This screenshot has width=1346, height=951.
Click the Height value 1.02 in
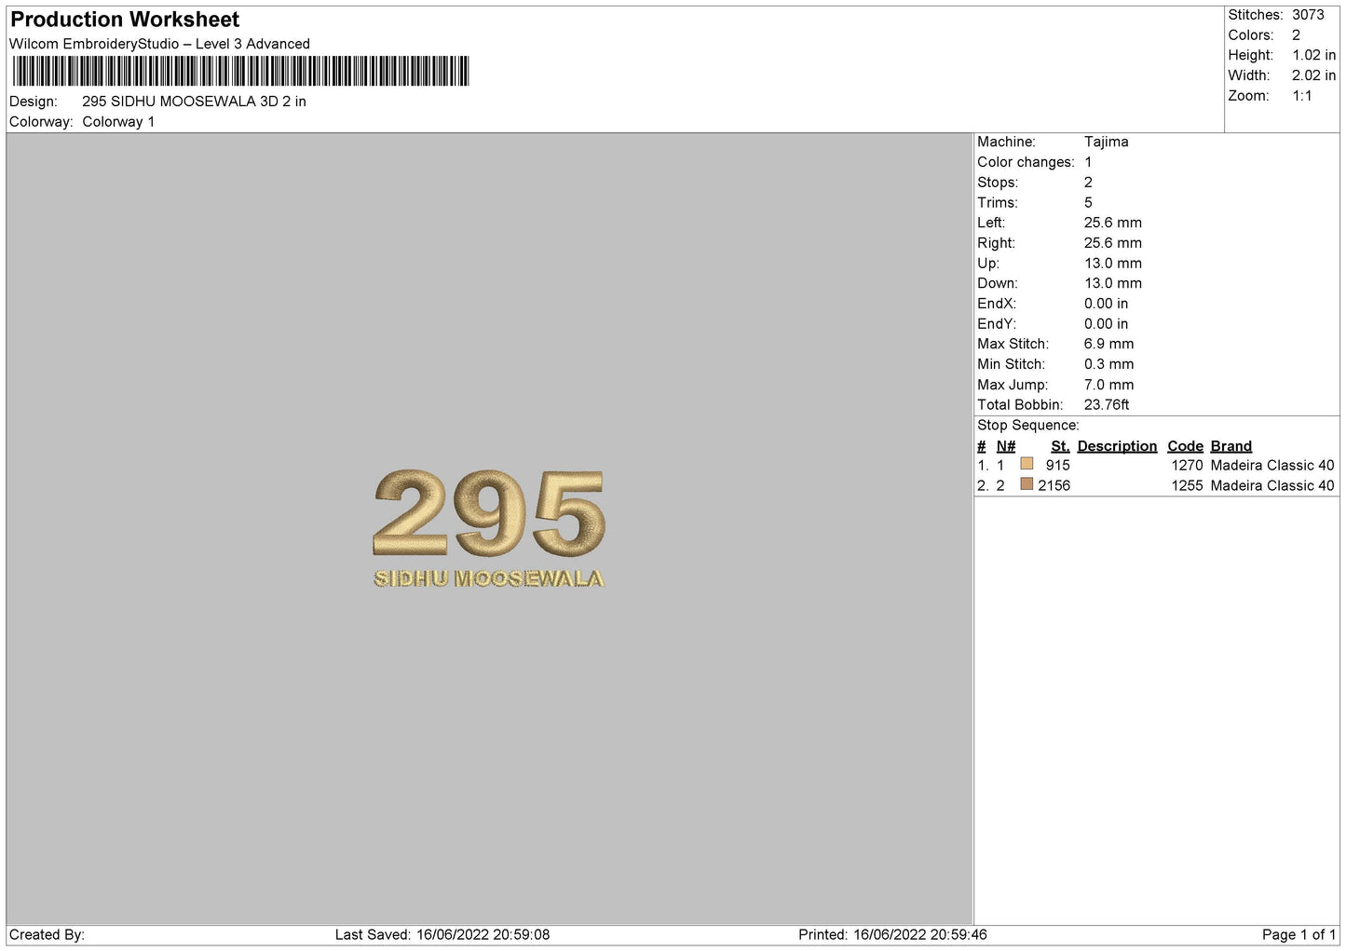tap(1313, 56)
